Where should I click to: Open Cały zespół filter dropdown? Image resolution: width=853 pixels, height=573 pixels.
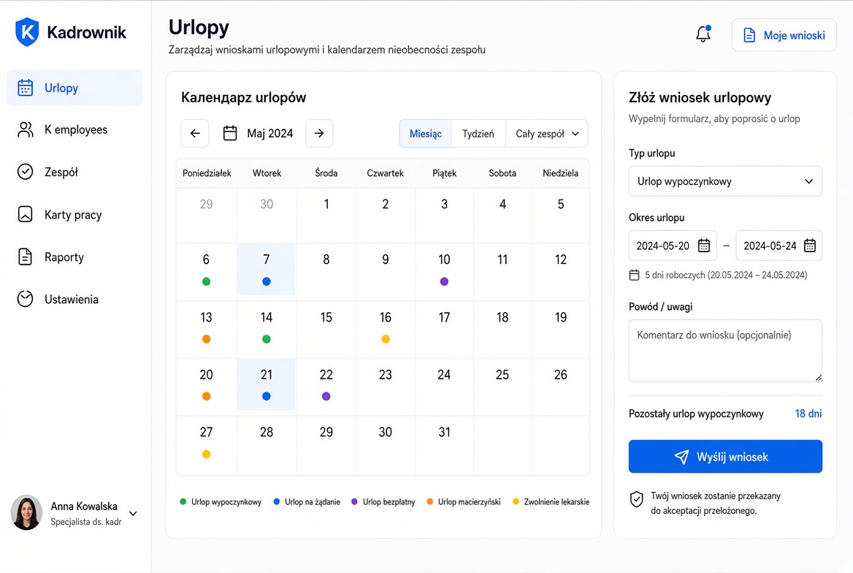point(547,134)
